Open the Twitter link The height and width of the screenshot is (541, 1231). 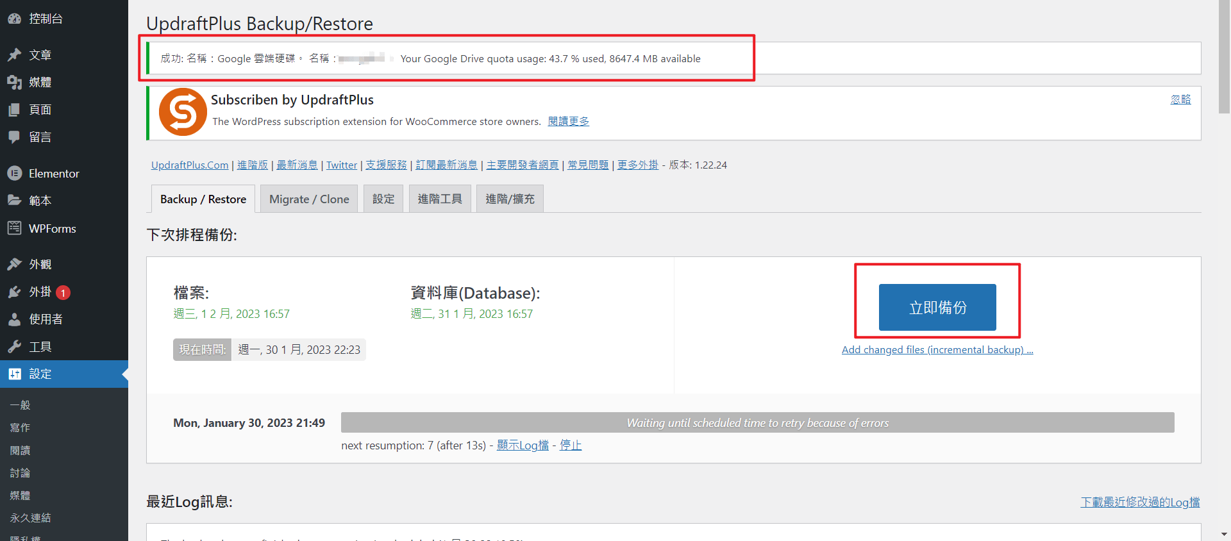coord(342,165)
